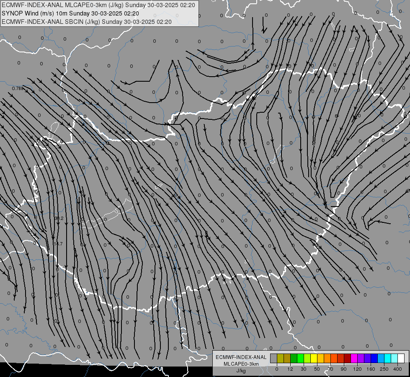Select the pure blue legend swatch
This screenshot has width=410, height=377.
pos(374,358)
